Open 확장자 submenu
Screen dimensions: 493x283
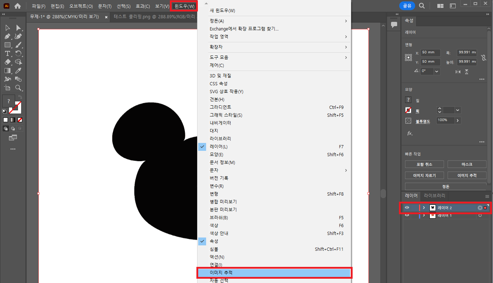click(275, 47)
